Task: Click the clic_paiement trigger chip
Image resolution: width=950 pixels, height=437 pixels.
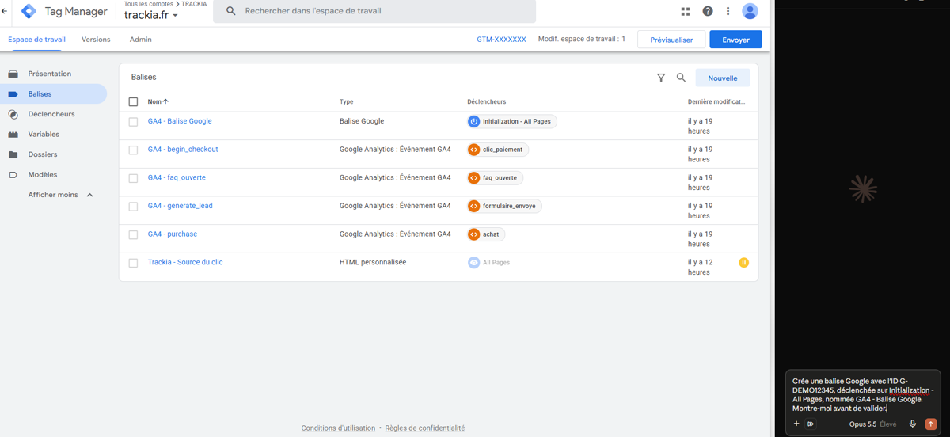Action: pos(497,150)
